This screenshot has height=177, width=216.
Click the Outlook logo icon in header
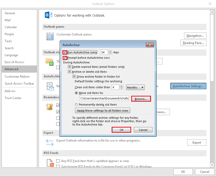point(48,15)
